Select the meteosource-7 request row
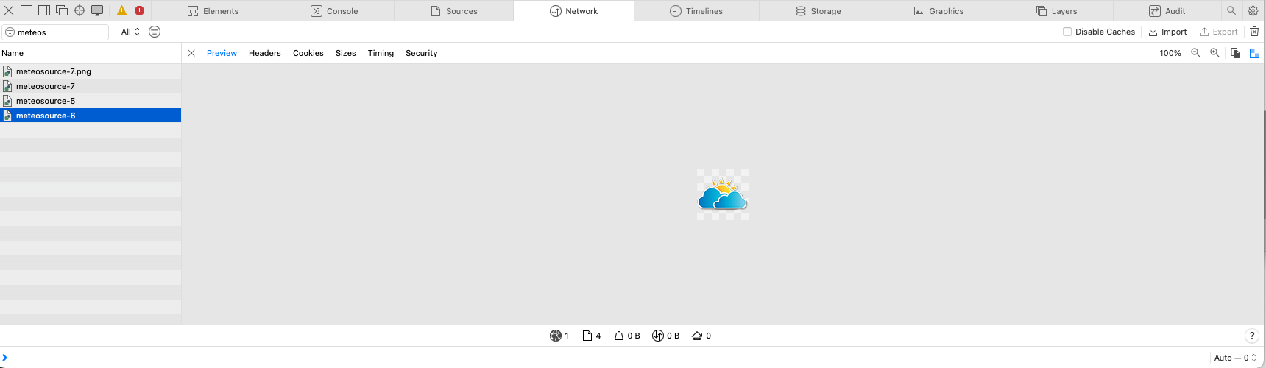This screenshot has height=368, width=1266. (x=91, y=86)
